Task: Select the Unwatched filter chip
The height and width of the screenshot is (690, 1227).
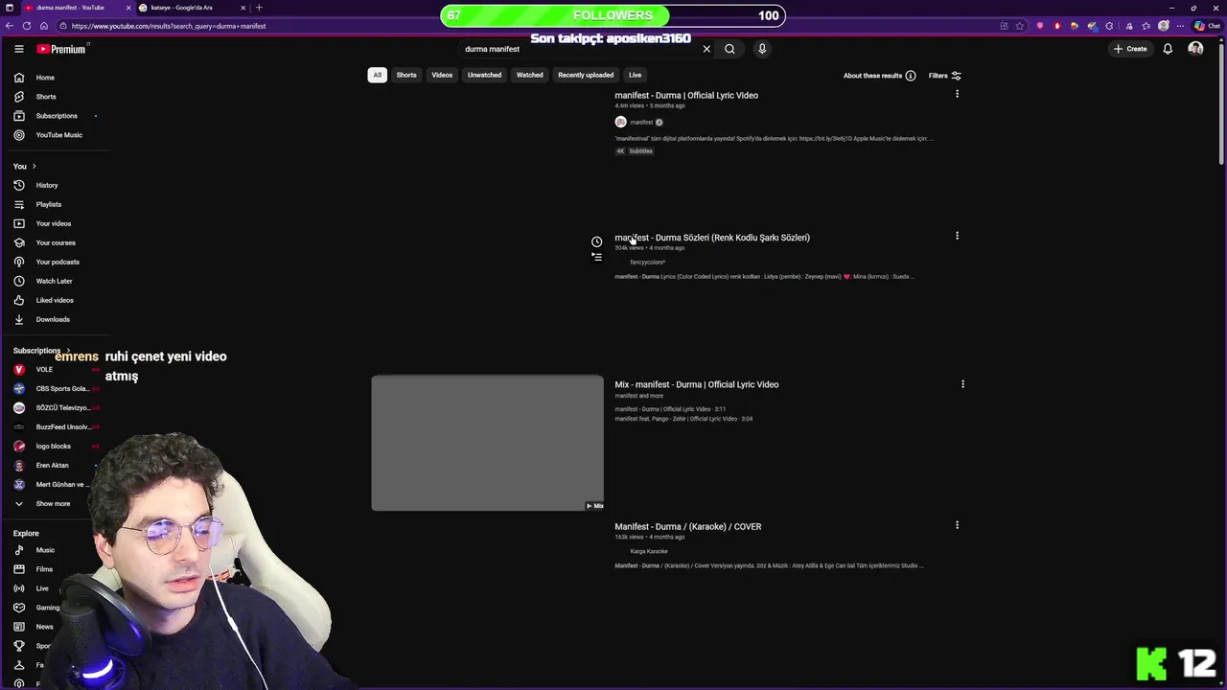Action: [x=484, y=75]
